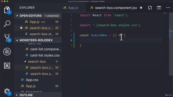Click the modified dot on search-box folder
The width and height of the screenshot is (173, 97).
tap(57, 61)
